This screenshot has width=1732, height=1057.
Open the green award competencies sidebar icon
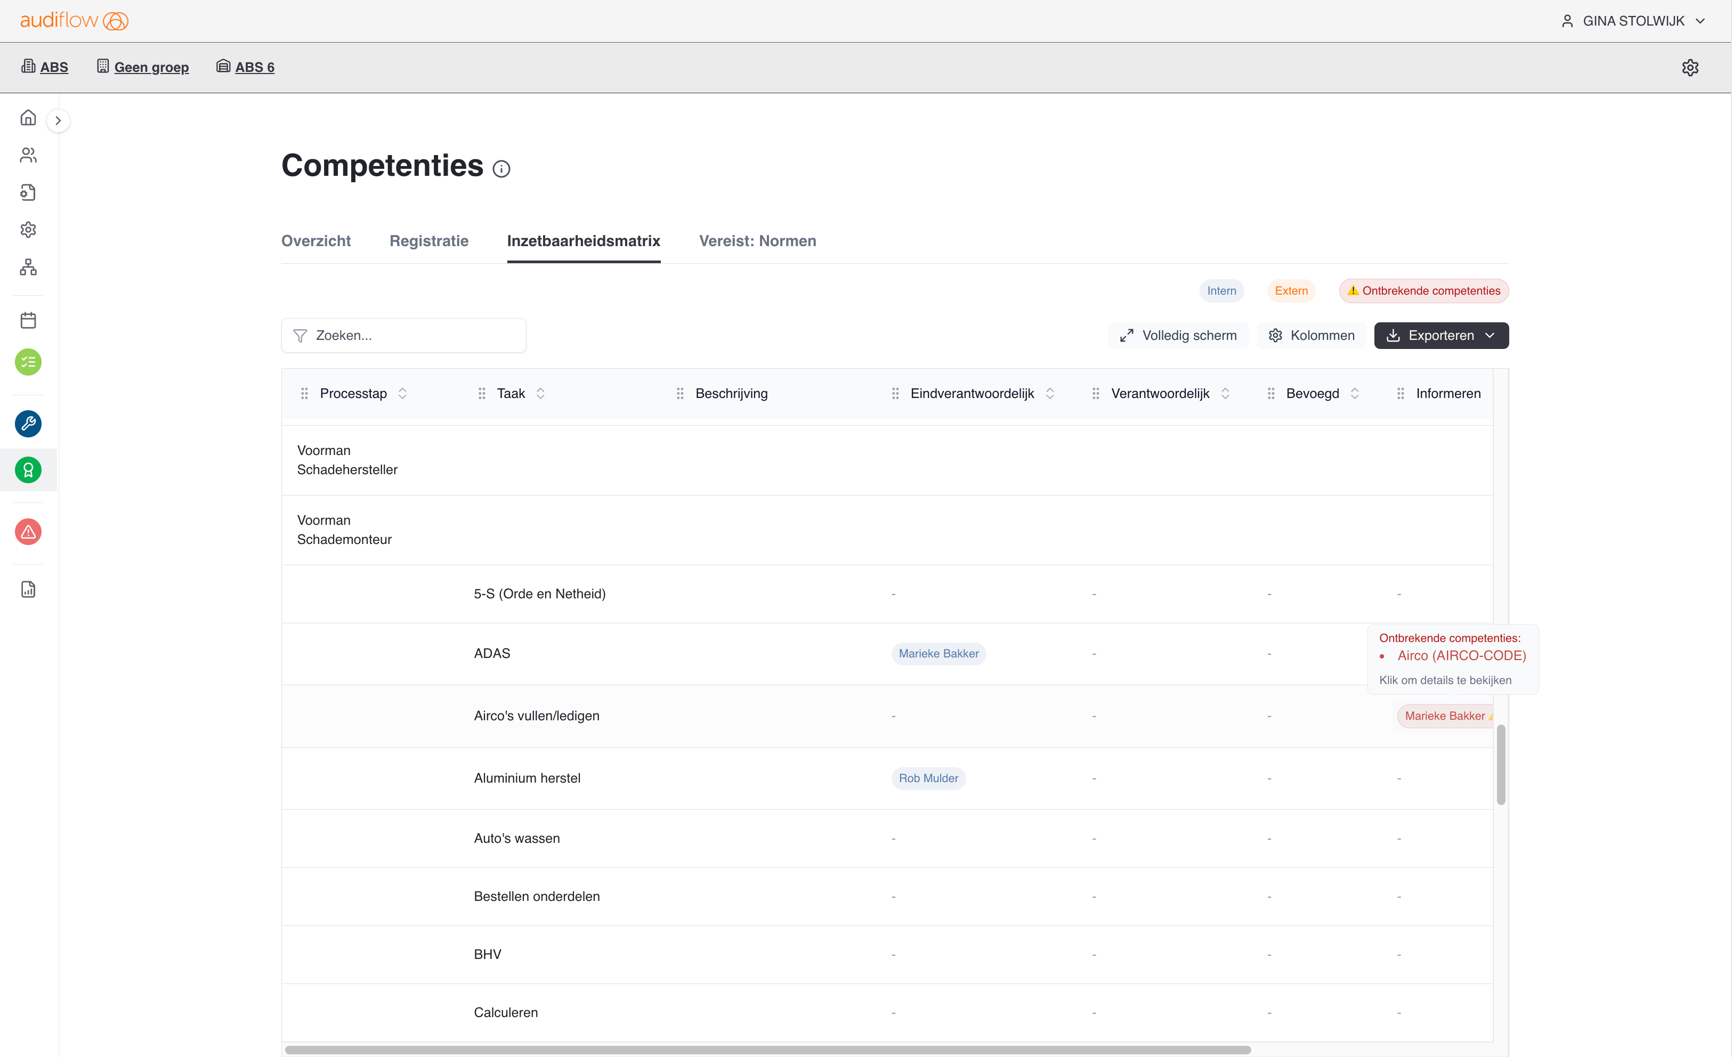click(28, 470)
